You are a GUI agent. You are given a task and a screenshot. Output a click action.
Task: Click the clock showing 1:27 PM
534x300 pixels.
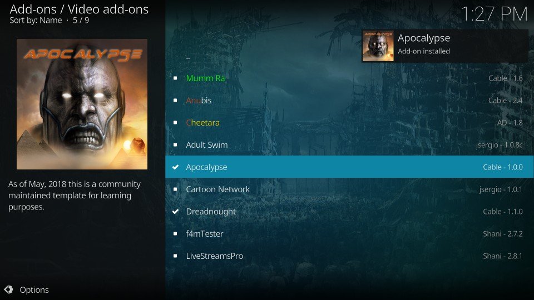[x=494, y=14]
